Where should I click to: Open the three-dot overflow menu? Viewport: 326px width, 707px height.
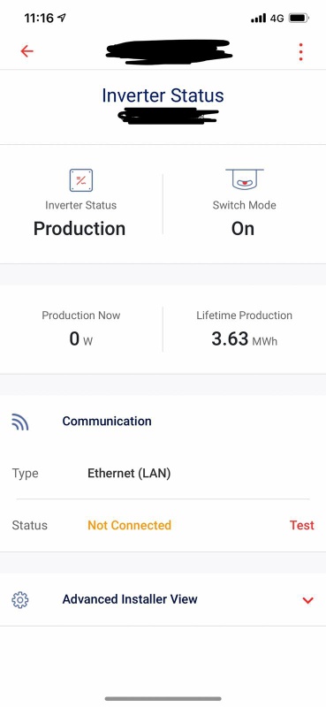click(x=300, y=52)
